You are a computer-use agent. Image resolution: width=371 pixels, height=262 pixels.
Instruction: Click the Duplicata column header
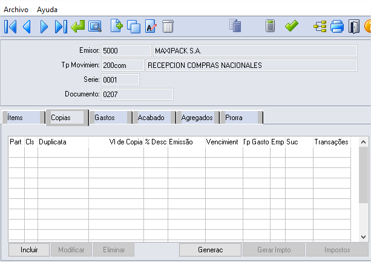tap(63, 142)
